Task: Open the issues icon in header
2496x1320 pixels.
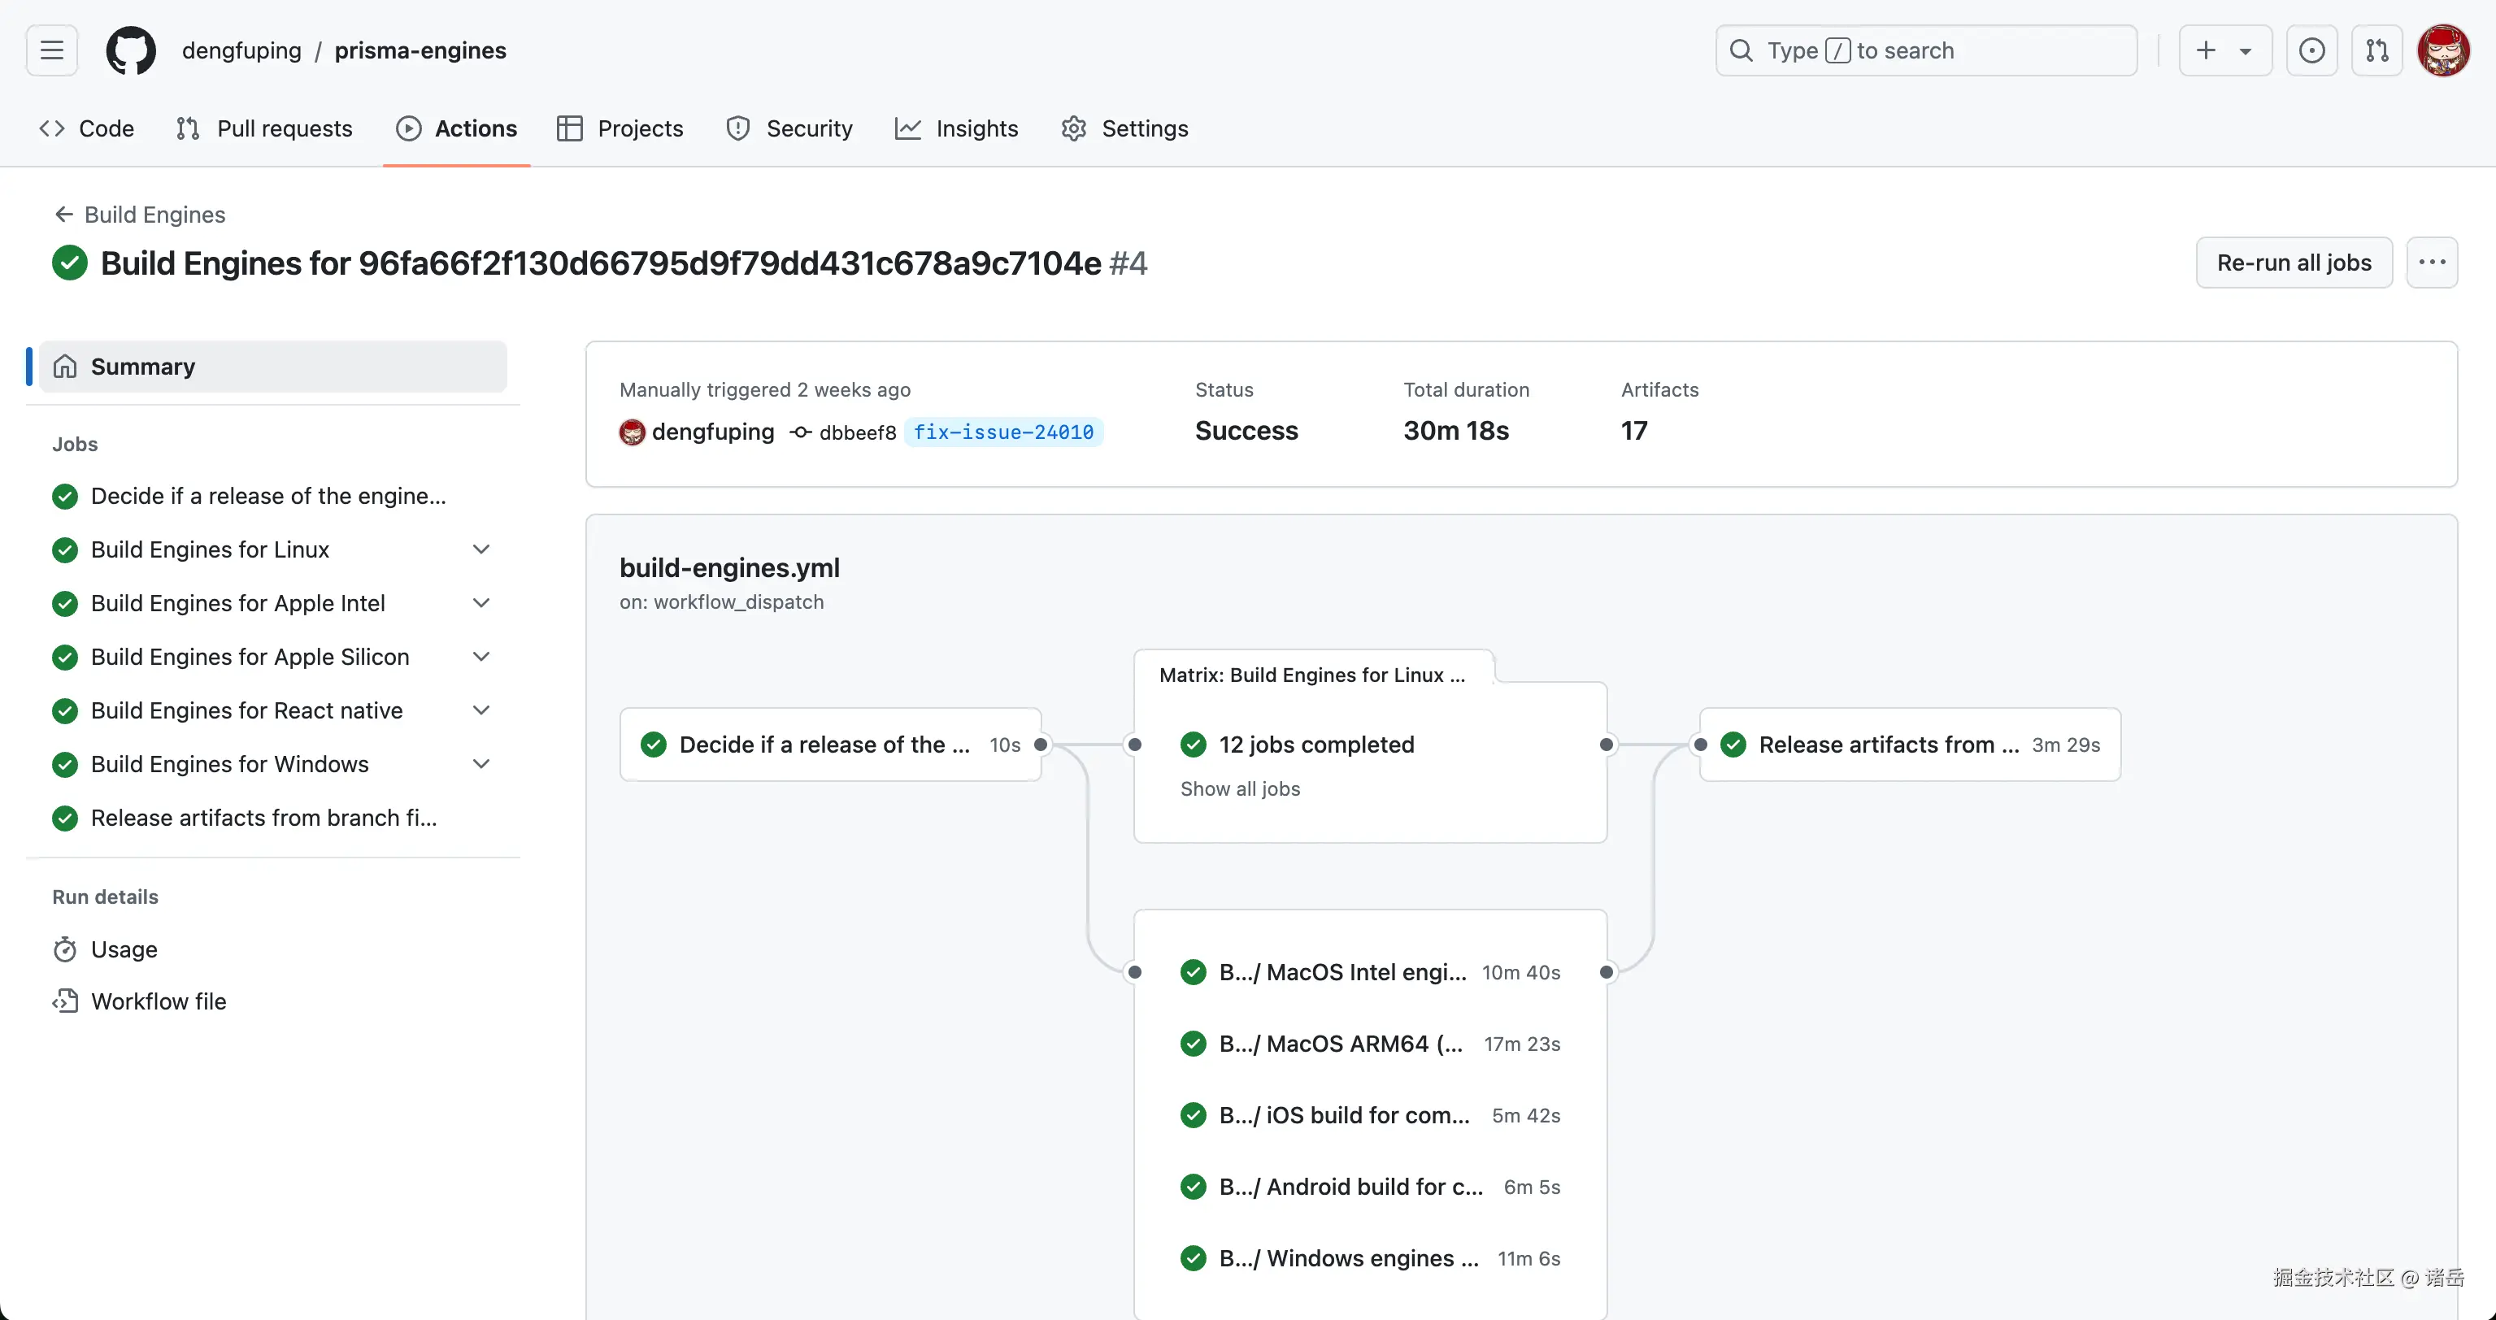Action: (2311, 50)
